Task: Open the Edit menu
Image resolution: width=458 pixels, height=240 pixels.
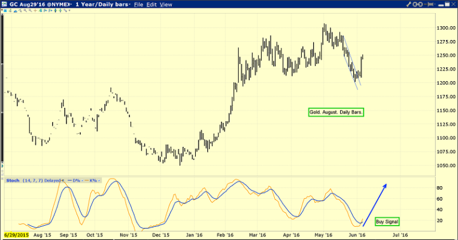Action: coord(151,4)
